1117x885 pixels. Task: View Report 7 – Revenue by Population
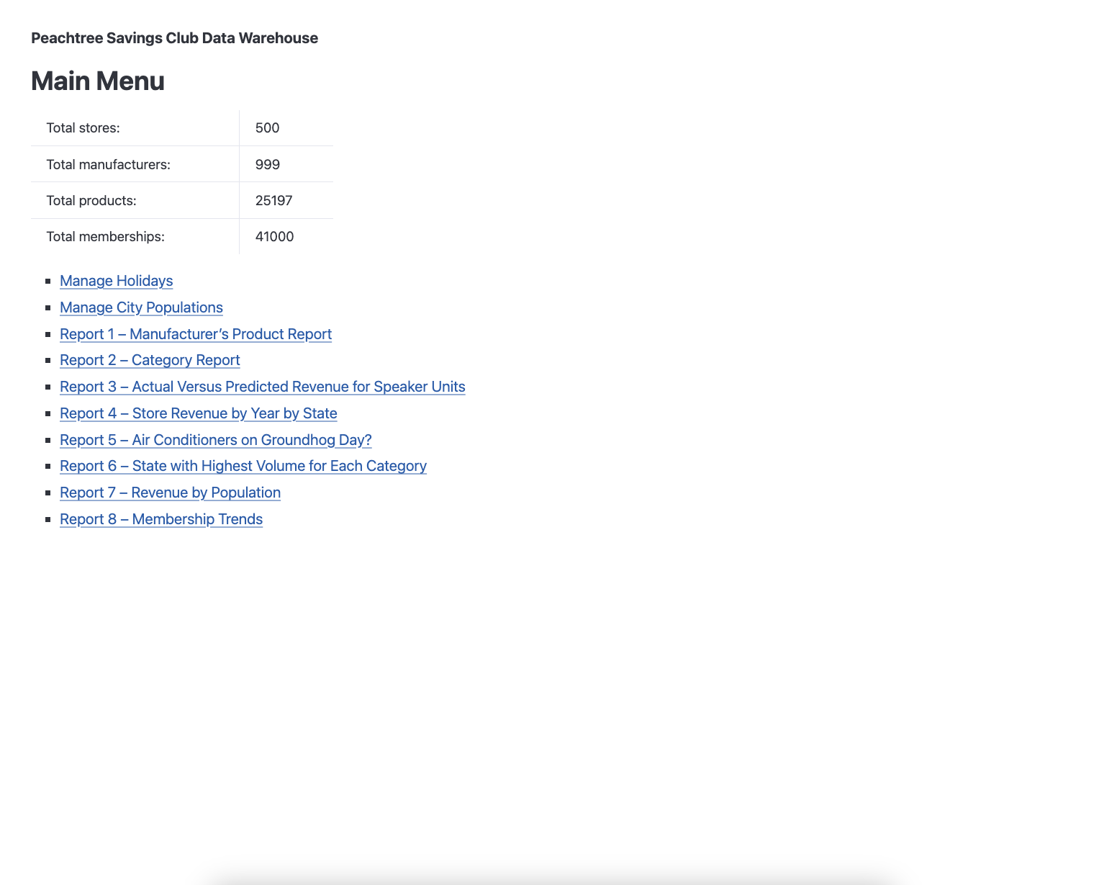pos(170,493)
